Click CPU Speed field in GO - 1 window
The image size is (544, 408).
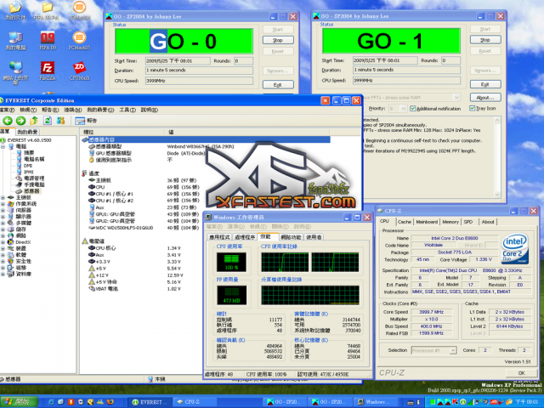point(406,81)
